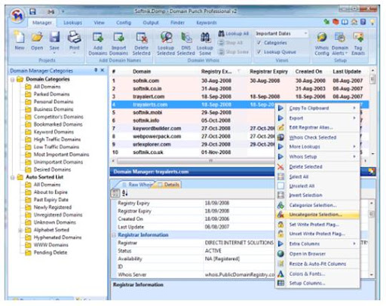Click the light bulb tips icon
Screen dimensions: 386x306
click(x=372, y=22)
